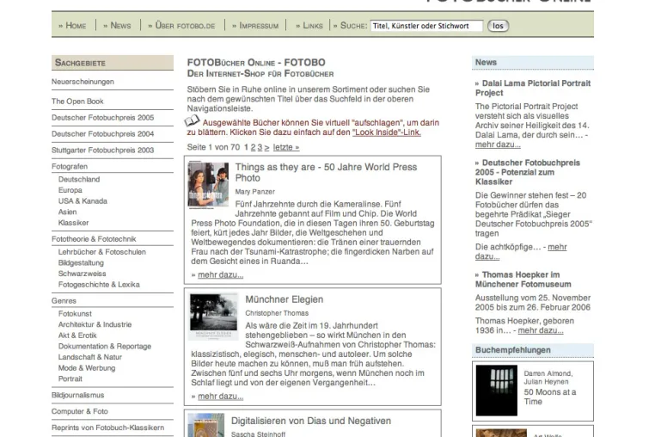
Task: Open Digitalisieren von Dias cover thumbnail
Action: click(206, 425)
